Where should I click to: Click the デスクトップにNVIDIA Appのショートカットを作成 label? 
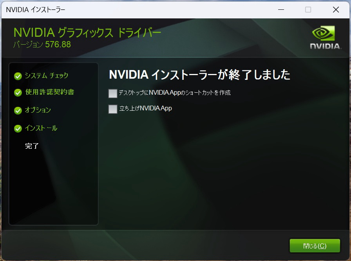coord(174,93)
